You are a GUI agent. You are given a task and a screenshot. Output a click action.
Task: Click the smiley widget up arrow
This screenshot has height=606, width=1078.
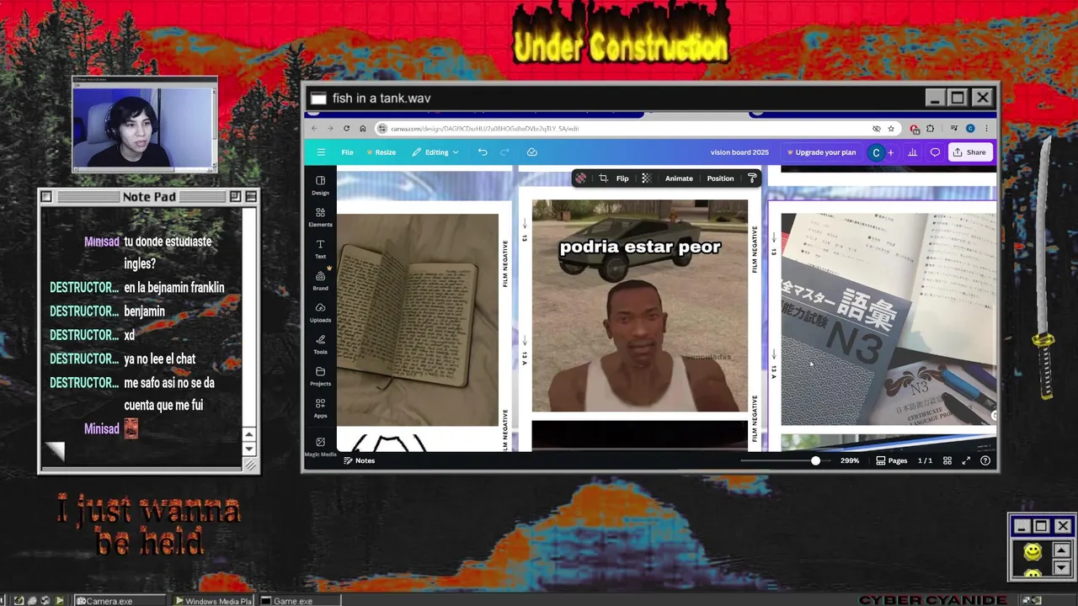1060,551
